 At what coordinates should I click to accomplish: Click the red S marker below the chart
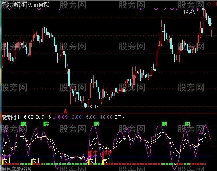[x=66, y=111]
